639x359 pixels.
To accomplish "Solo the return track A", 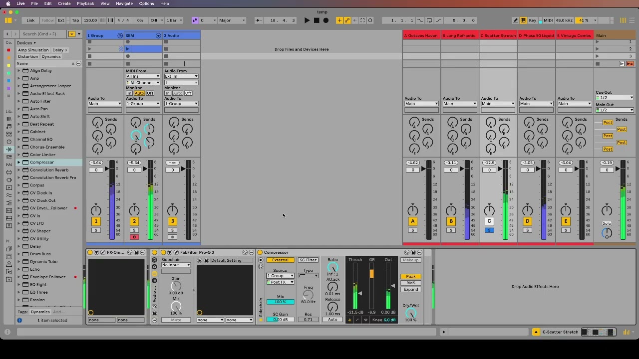I will click(x=413, y=230).
